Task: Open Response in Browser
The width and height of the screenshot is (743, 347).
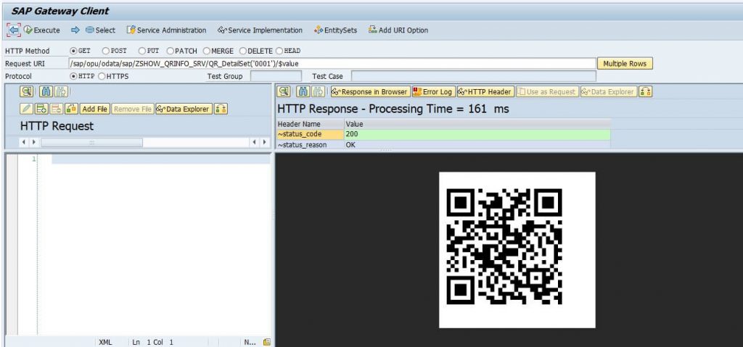Action: click(x=371, y=92)
